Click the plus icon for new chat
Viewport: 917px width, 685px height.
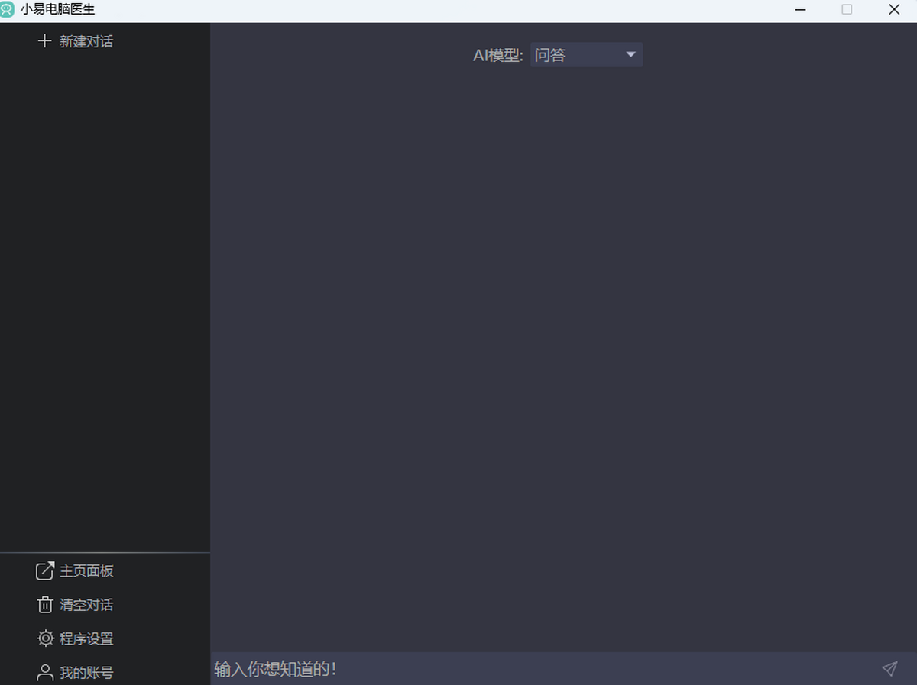44,41
